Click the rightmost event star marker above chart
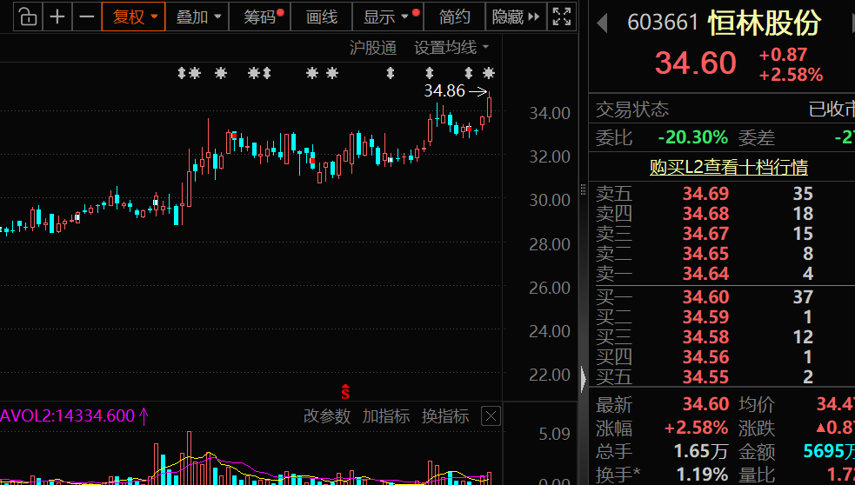This screenshot has height=485, width=855. [x=489, y=73]
